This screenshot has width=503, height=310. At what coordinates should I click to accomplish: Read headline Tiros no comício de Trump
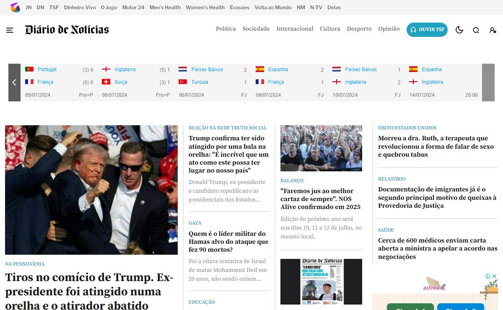click(x=89, y=292)
